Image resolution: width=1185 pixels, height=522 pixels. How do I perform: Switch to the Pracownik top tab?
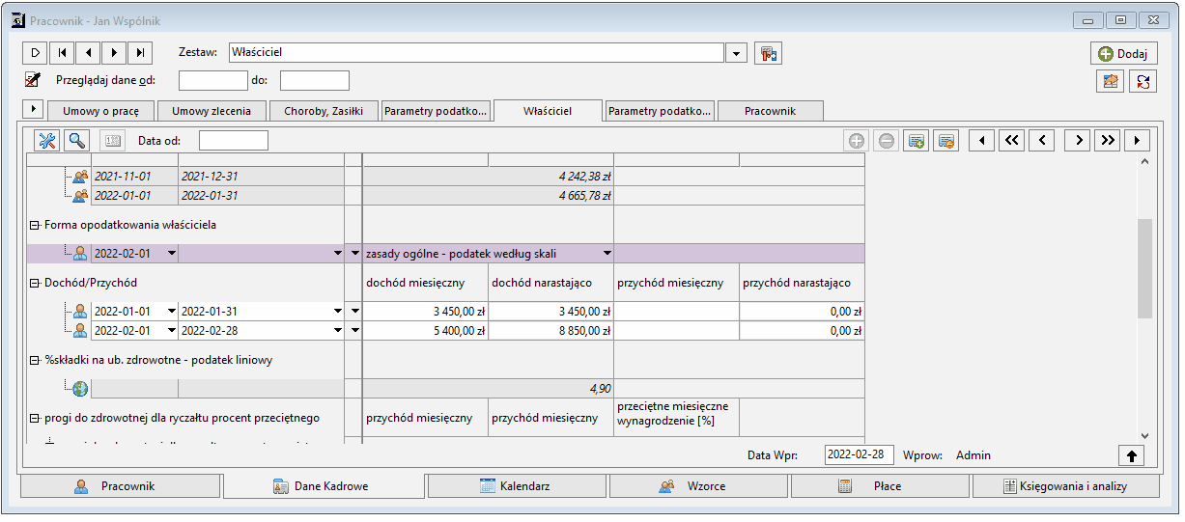pos(771,111)
